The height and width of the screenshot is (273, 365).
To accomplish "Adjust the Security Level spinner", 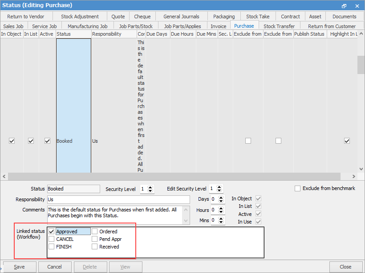I will point(150,189).
